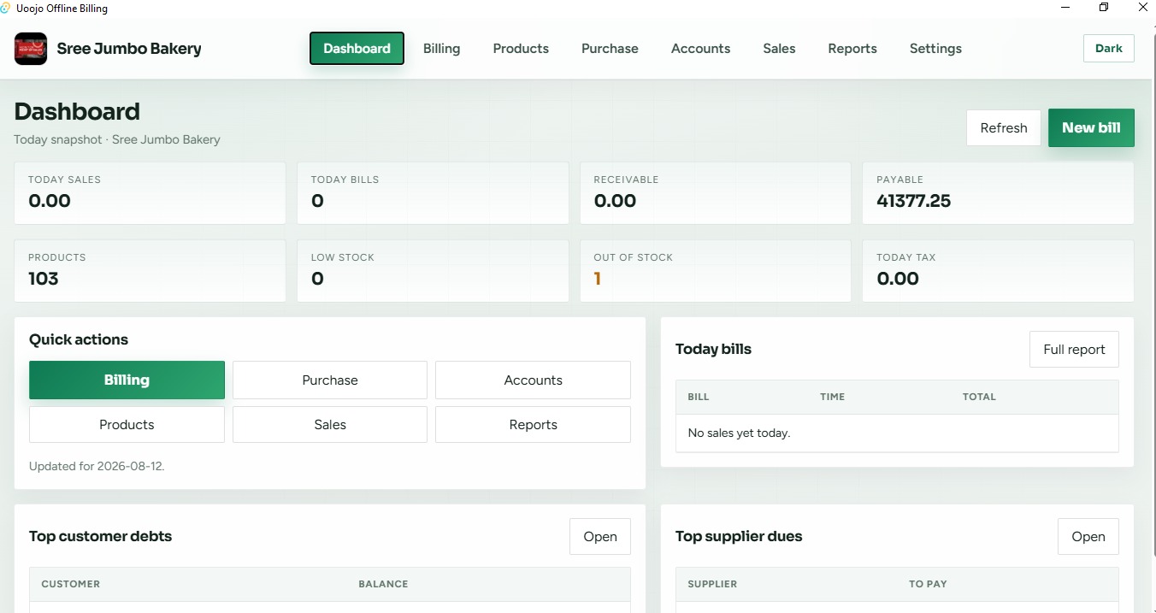Click the BILL column header
The height and width of the screenshot is (613, 1156).
699,397
